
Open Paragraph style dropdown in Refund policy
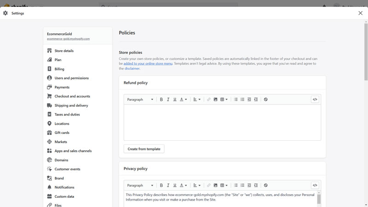[140, 99]
